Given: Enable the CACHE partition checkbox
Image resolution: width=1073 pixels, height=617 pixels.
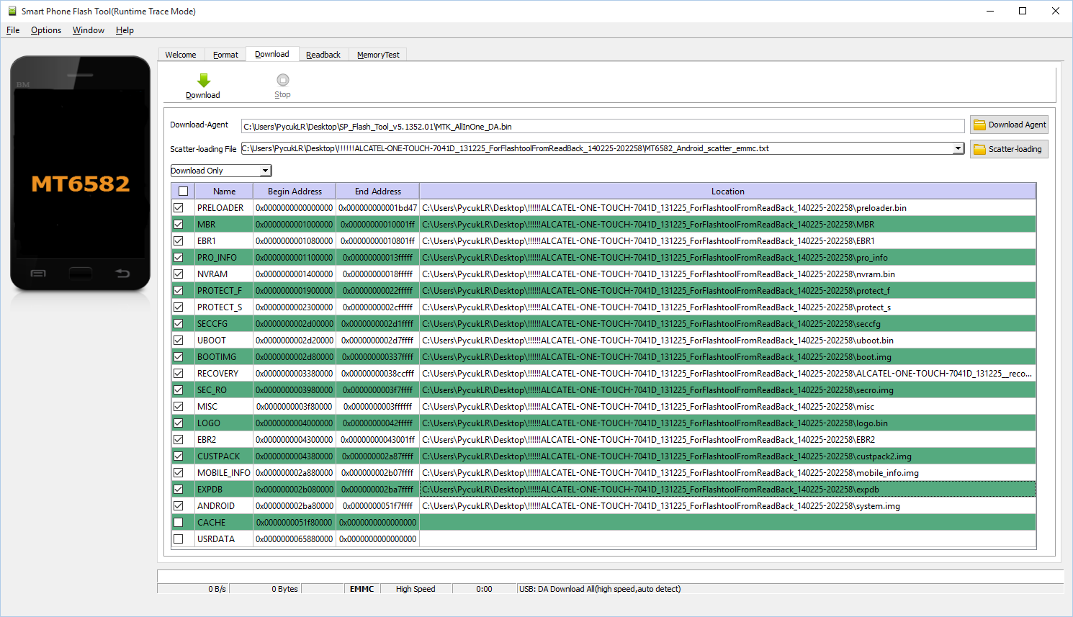Looking at the screenshot, I should [179, 523].
